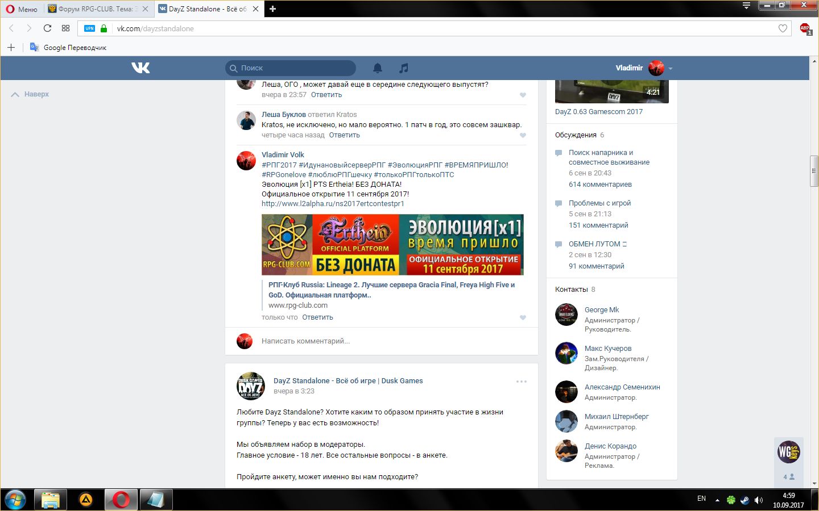Open DayZ 0.63 Gamescom 2017 video link

point(599,112)
